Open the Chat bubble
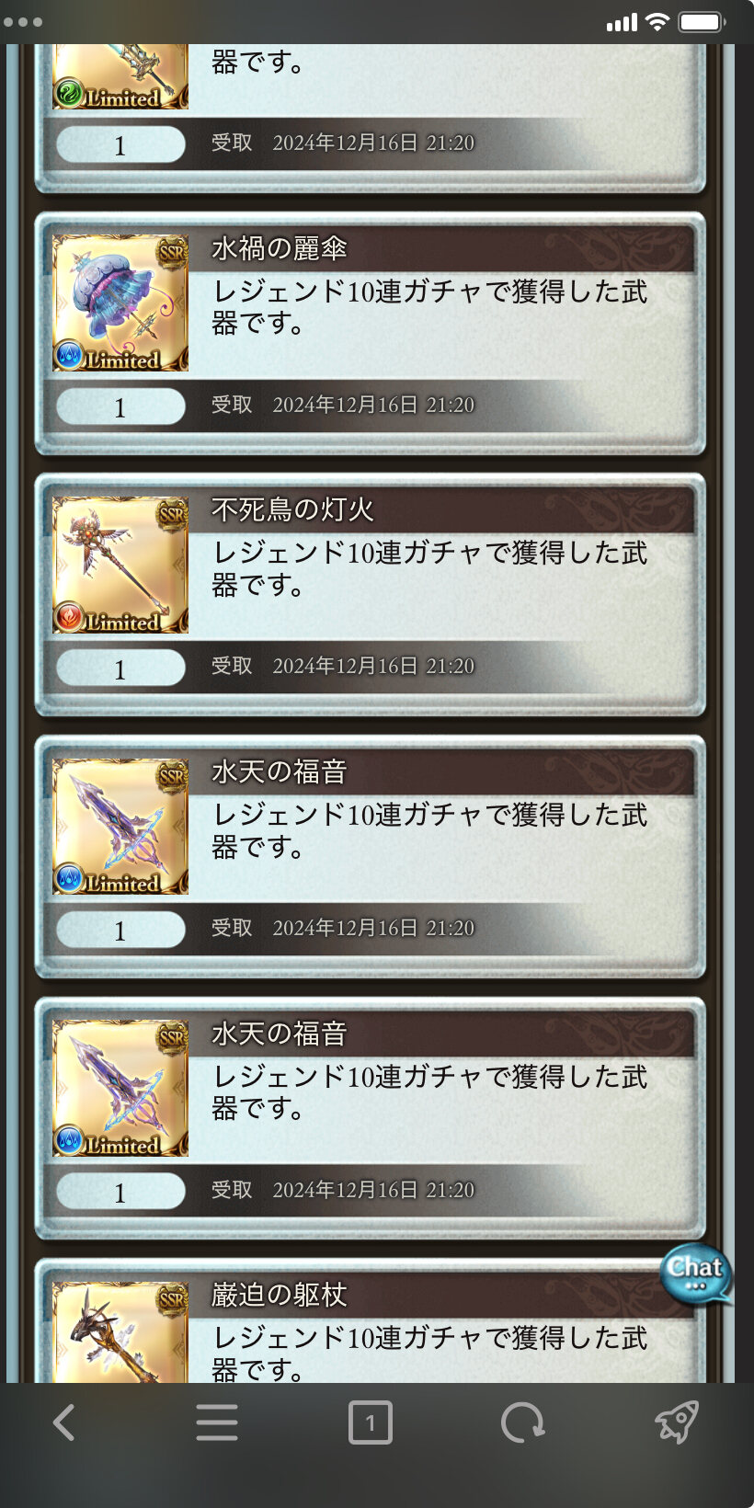Image resolution: width=754 pixels, height=1508 pixels. click(x=696, y=1273)
